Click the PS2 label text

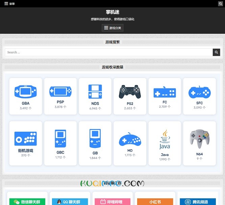[x=130, y=104]
